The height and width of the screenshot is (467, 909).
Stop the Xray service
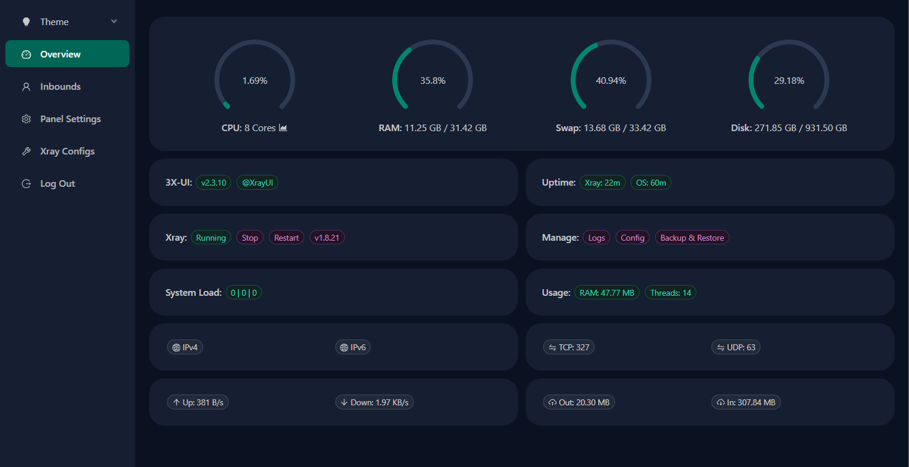coord(250,238)
